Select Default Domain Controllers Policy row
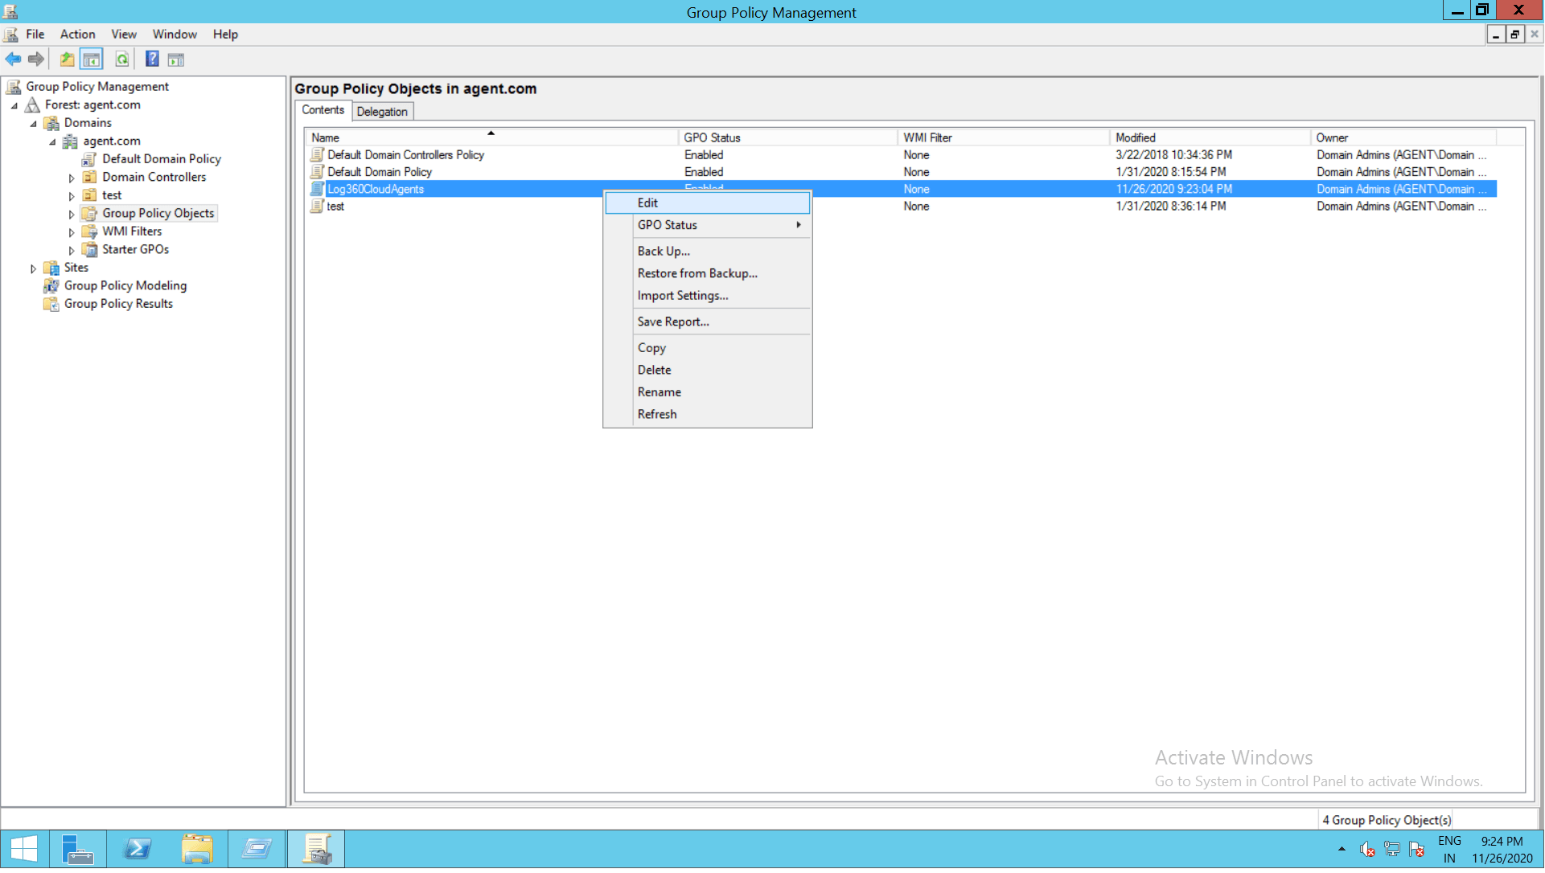Image resolution: width=1545 pixels, height=873 pixels. tap(405, 155)
